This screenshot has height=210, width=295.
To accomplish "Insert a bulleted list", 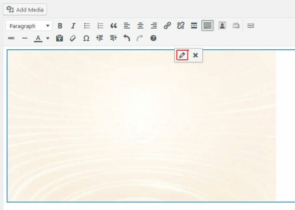I will pyautogui.click(x=87, y=26).
